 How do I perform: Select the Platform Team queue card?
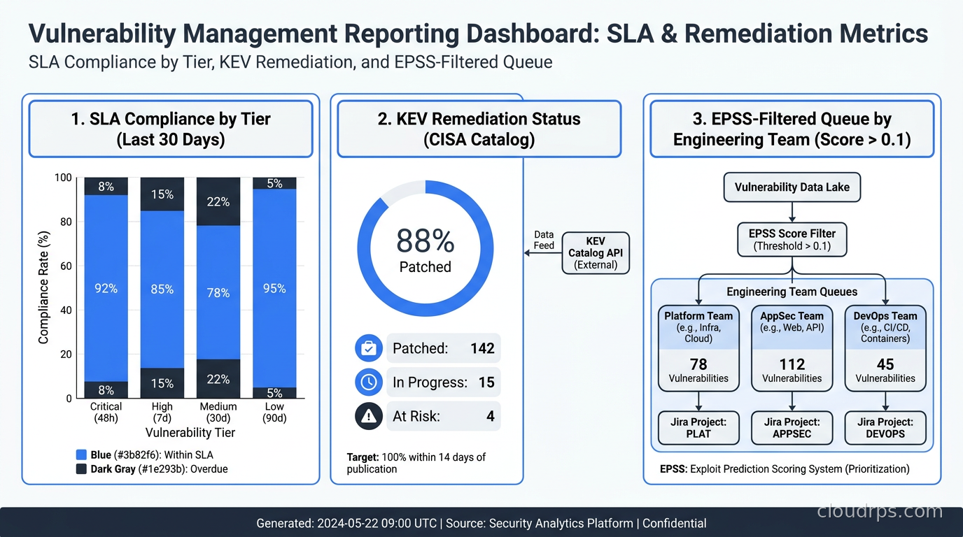[698, 348]
